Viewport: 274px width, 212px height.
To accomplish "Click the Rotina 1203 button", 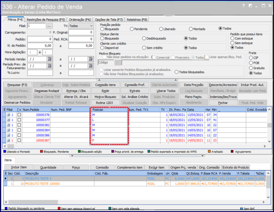I will point(106,103).
